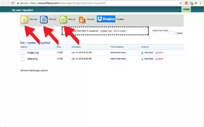The image size is (204, 127).
Task: Sort files by the Size column header
Action: click(x=59, y=47)
